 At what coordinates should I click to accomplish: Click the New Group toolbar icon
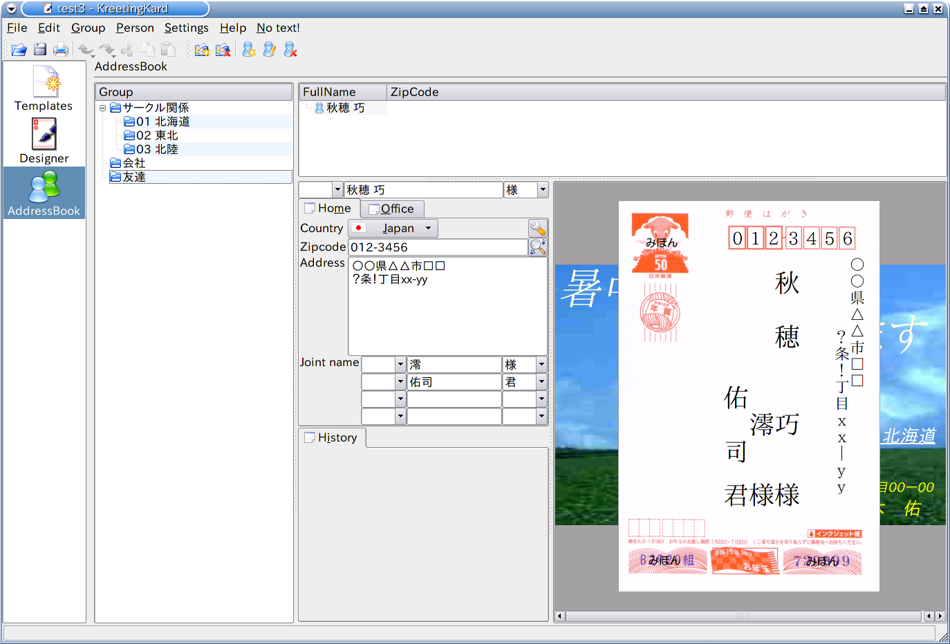tap(202, 50)
